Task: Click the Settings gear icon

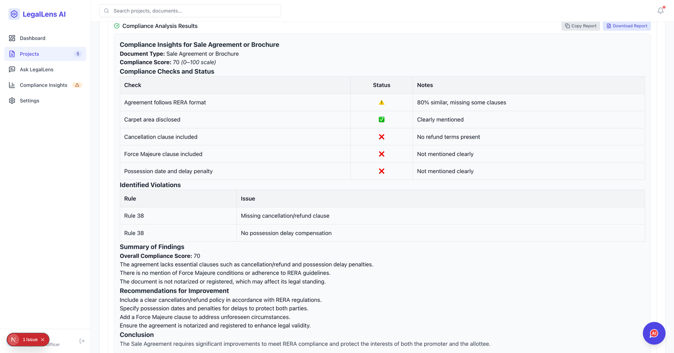Action: click(x=12, y=101)
